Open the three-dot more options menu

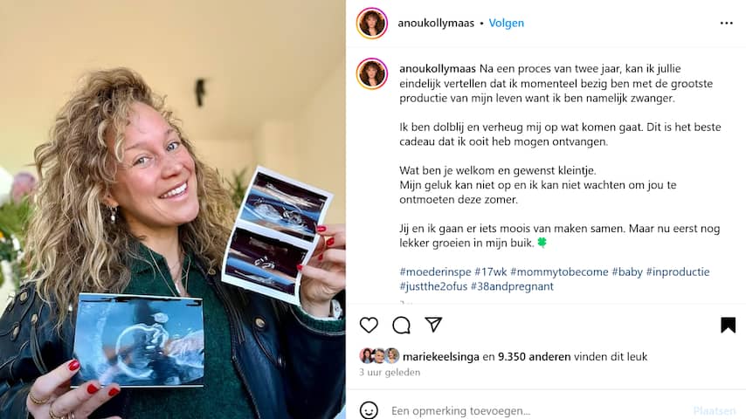(727, 24)
